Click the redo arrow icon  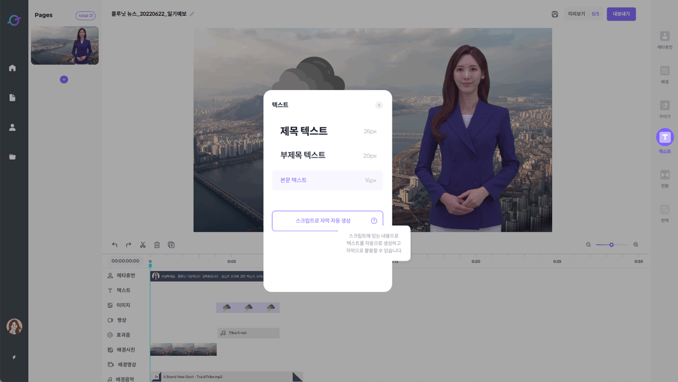[129, 245]
